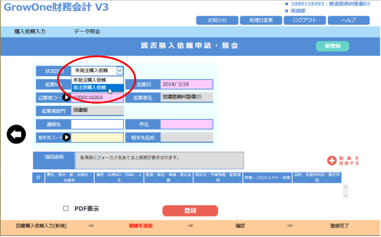Click 所管・プロジェクト・財源 column header
Viewport: 381px width, 237px height.
[x=267, y=178]
